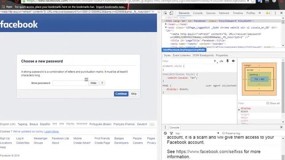Select the Properties sidebar tab
This screenshot has height=160, width=285.
(222, 55)
